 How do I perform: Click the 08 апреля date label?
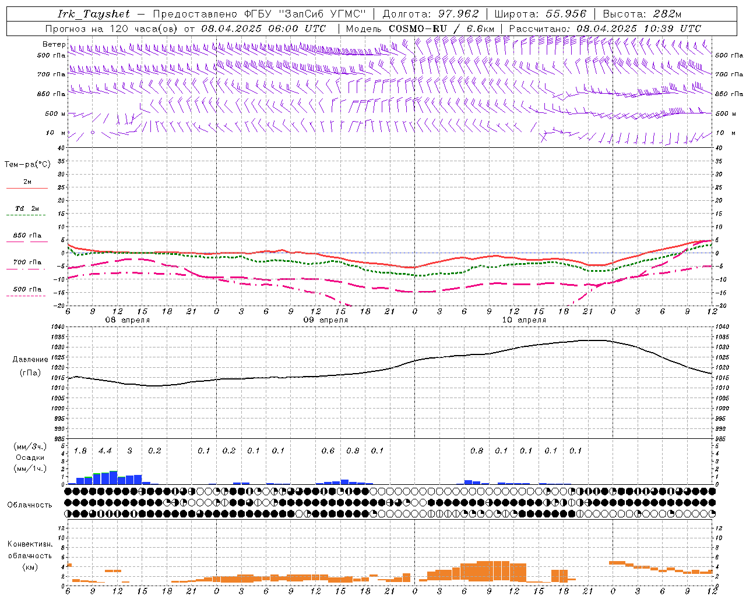127,320
